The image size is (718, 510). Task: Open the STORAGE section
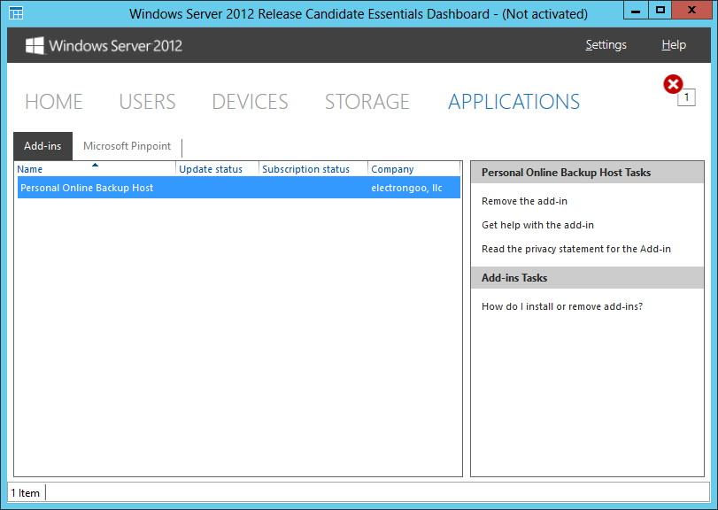click(x=367, y=102)
